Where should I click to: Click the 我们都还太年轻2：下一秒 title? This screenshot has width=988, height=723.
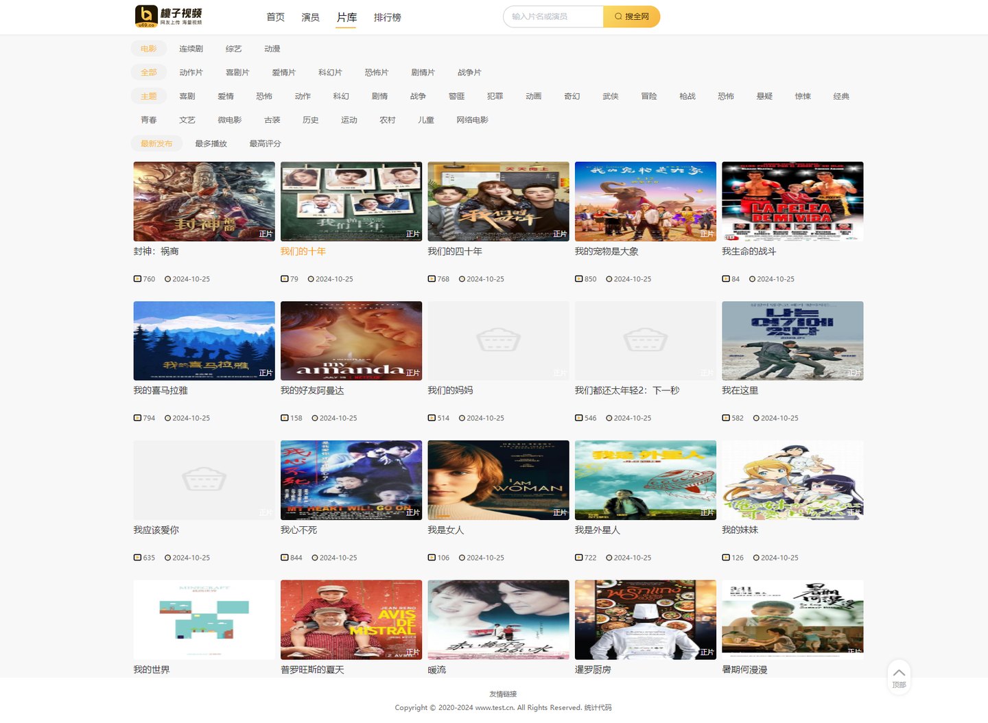coord(627,390)
